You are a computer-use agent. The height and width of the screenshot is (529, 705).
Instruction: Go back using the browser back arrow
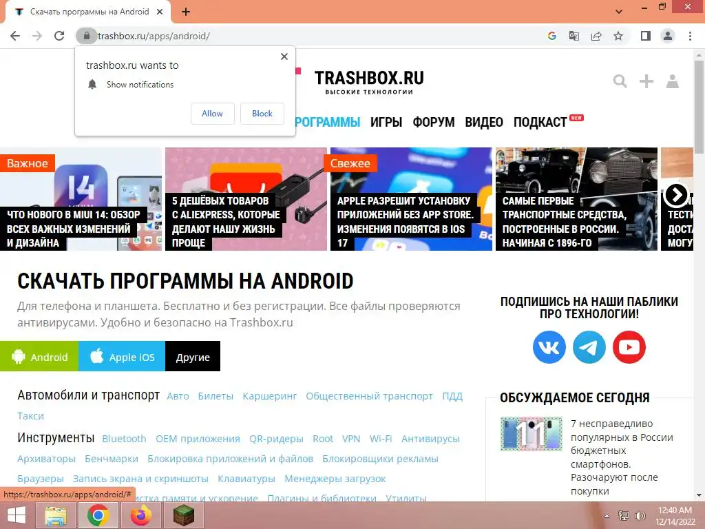point(15,36)
